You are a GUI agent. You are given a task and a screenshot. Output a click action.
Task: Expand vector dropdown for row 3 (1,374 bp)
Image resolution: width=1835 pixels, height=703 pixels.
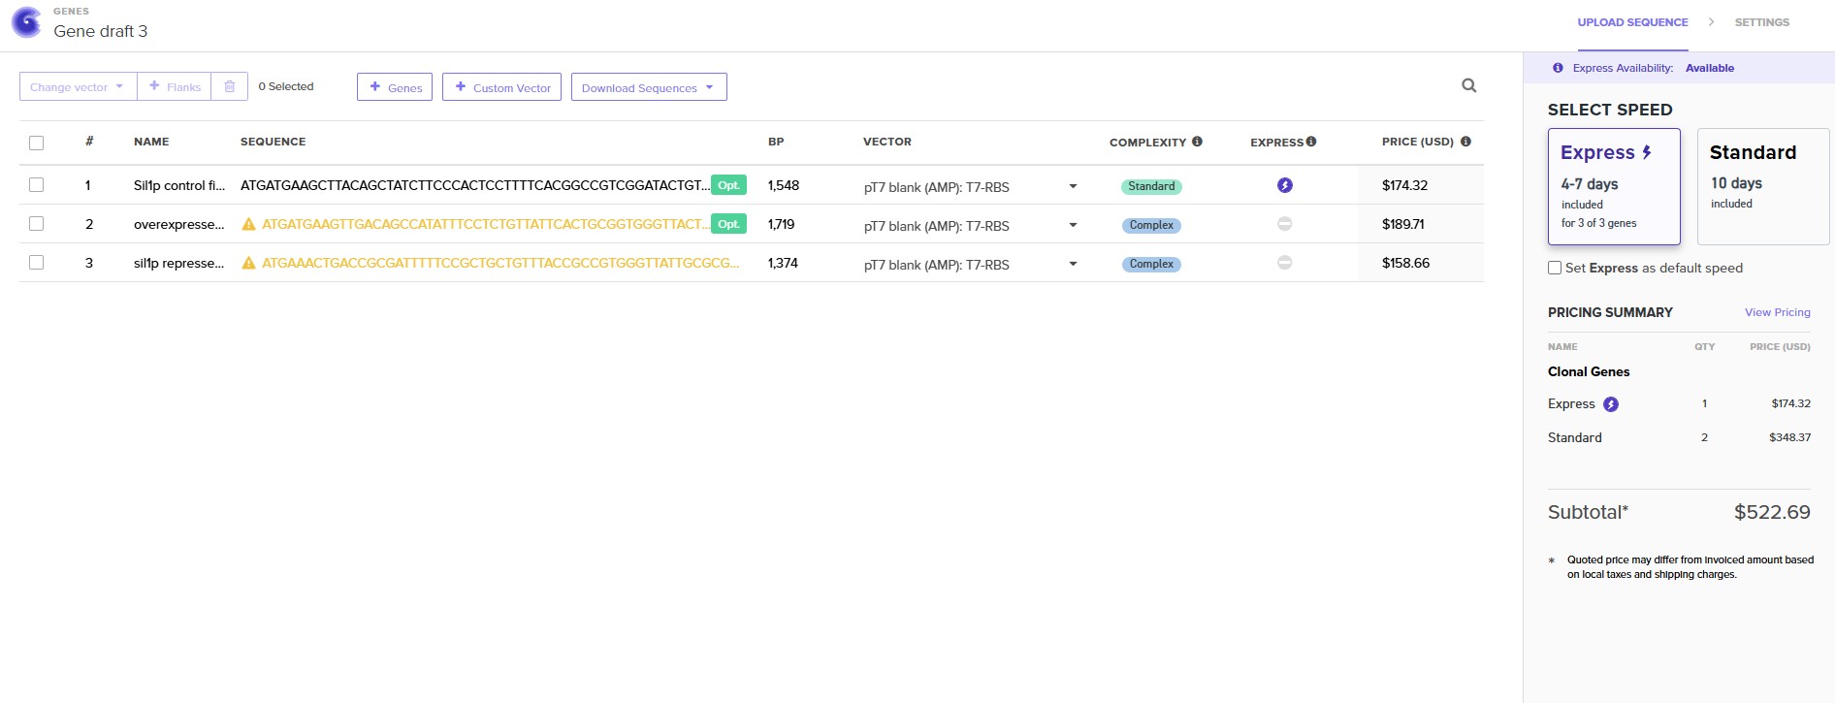click(1073, 264)
